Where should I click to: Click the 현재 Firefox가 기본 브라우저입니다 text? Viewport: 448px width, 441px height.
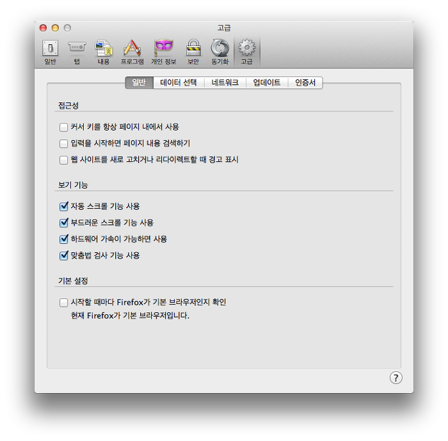[x=130, y=316]
